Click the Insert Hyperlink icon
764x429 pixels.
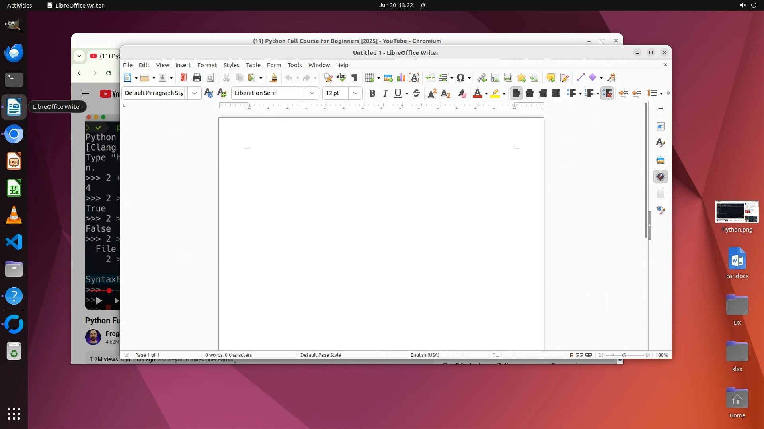coord(482,78)
